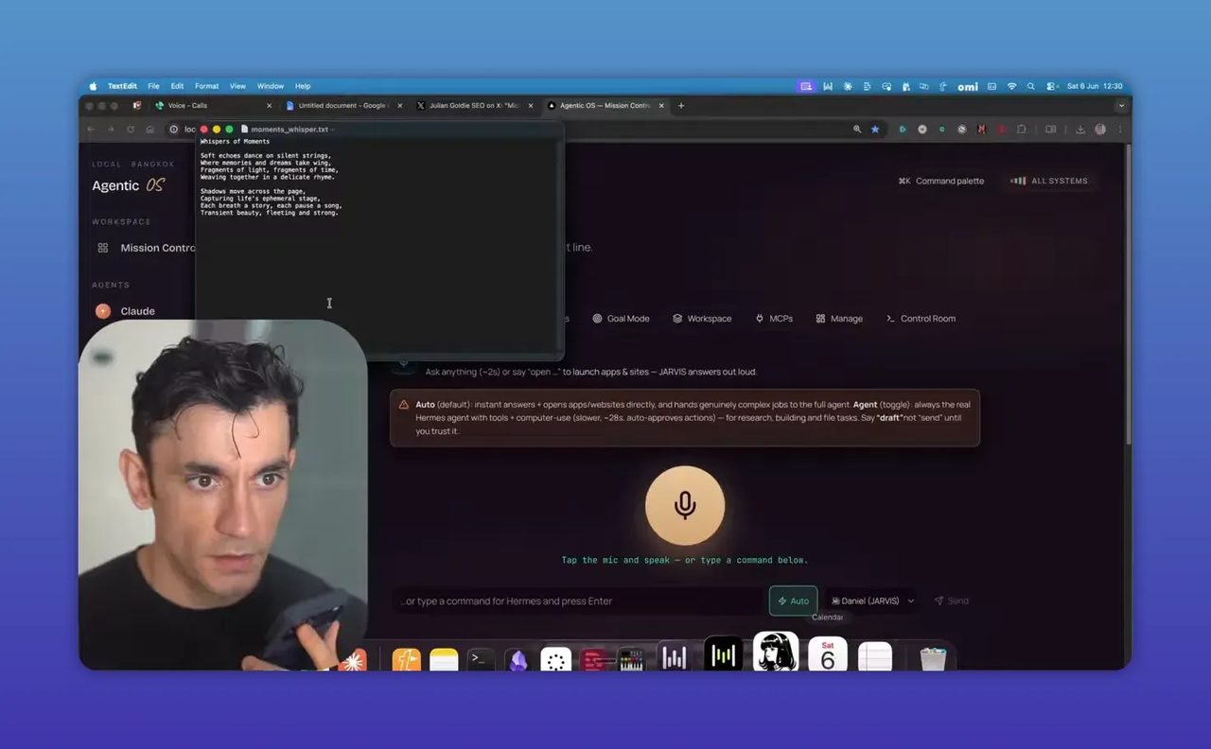Expand the Chrome tab search chevron
Image resolution: width=1211 pixels, height=749 pixels.
tap(1121, 106)
